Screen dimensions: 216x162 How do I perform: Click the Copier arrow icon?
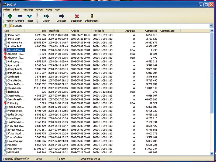(x=46, y=16)
